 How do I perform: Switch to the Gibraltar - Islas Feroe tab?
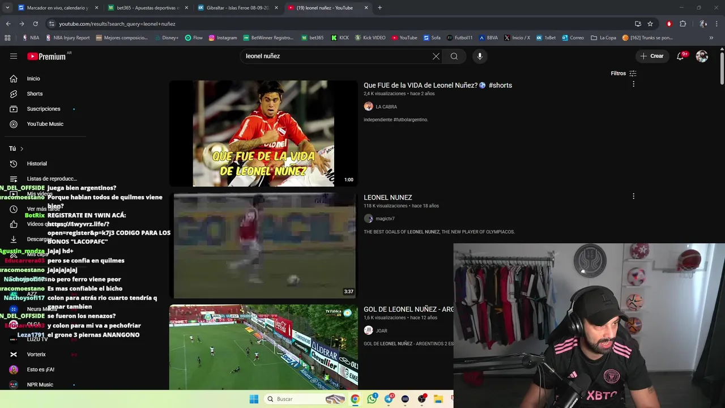237,8
